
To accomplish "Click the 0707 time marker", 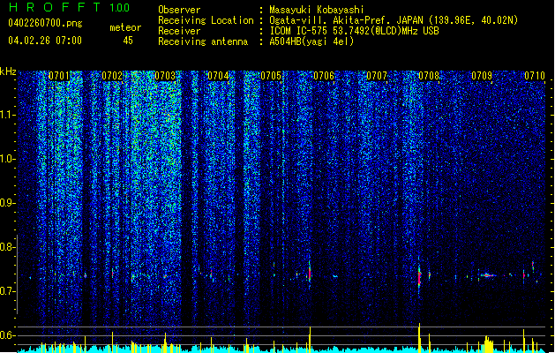I will coord(377,76).
